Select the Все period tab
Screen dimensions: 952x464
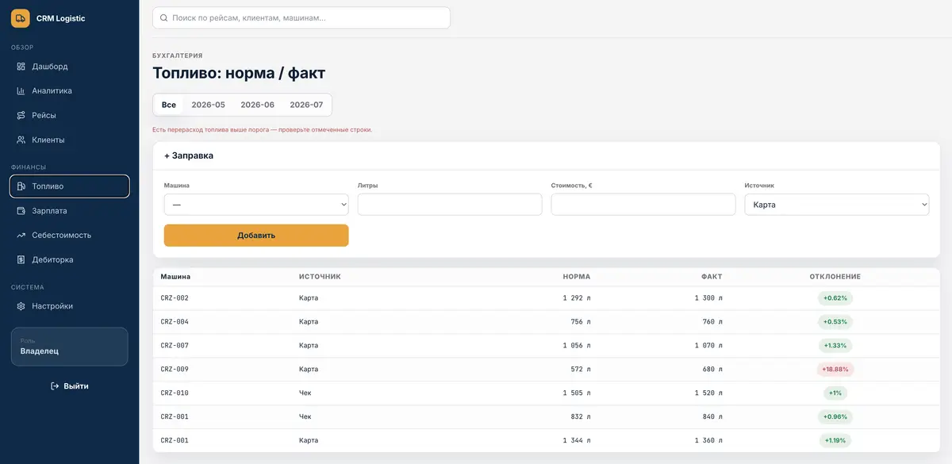coord(169,105)
